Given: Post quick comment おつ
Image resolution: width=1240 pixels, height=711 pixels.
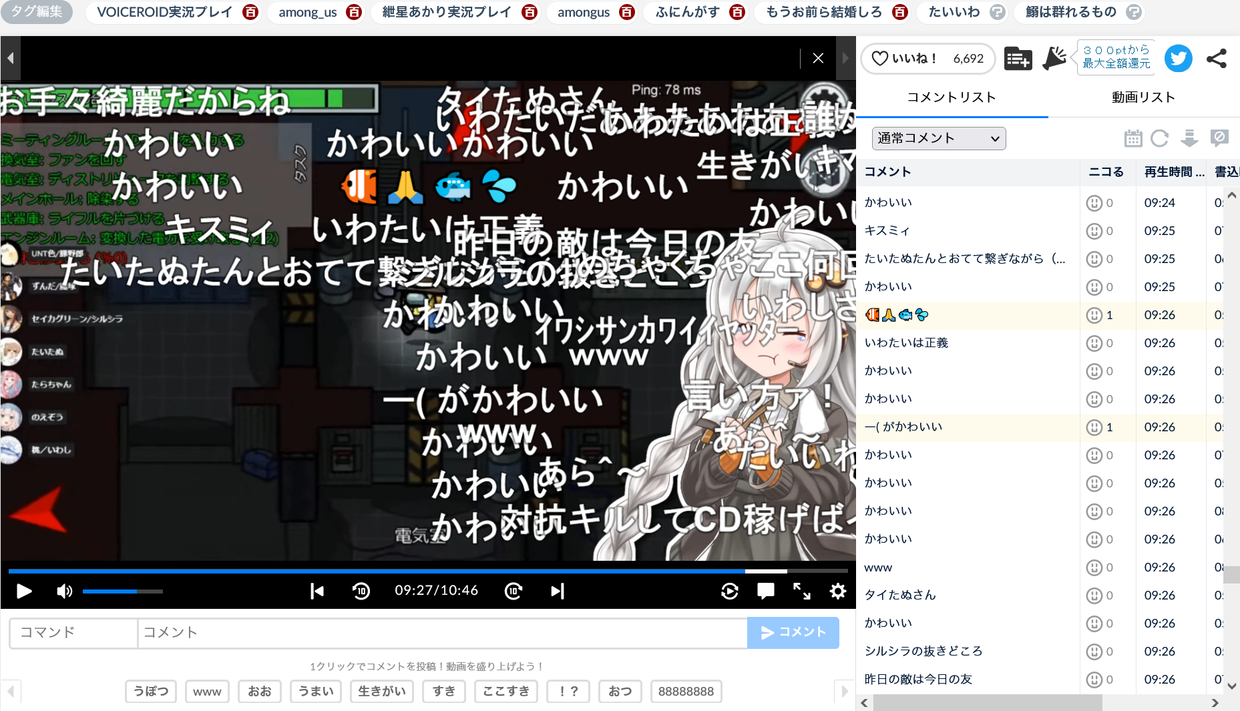Looking at the screenshot, I should [x=620, y=692].
